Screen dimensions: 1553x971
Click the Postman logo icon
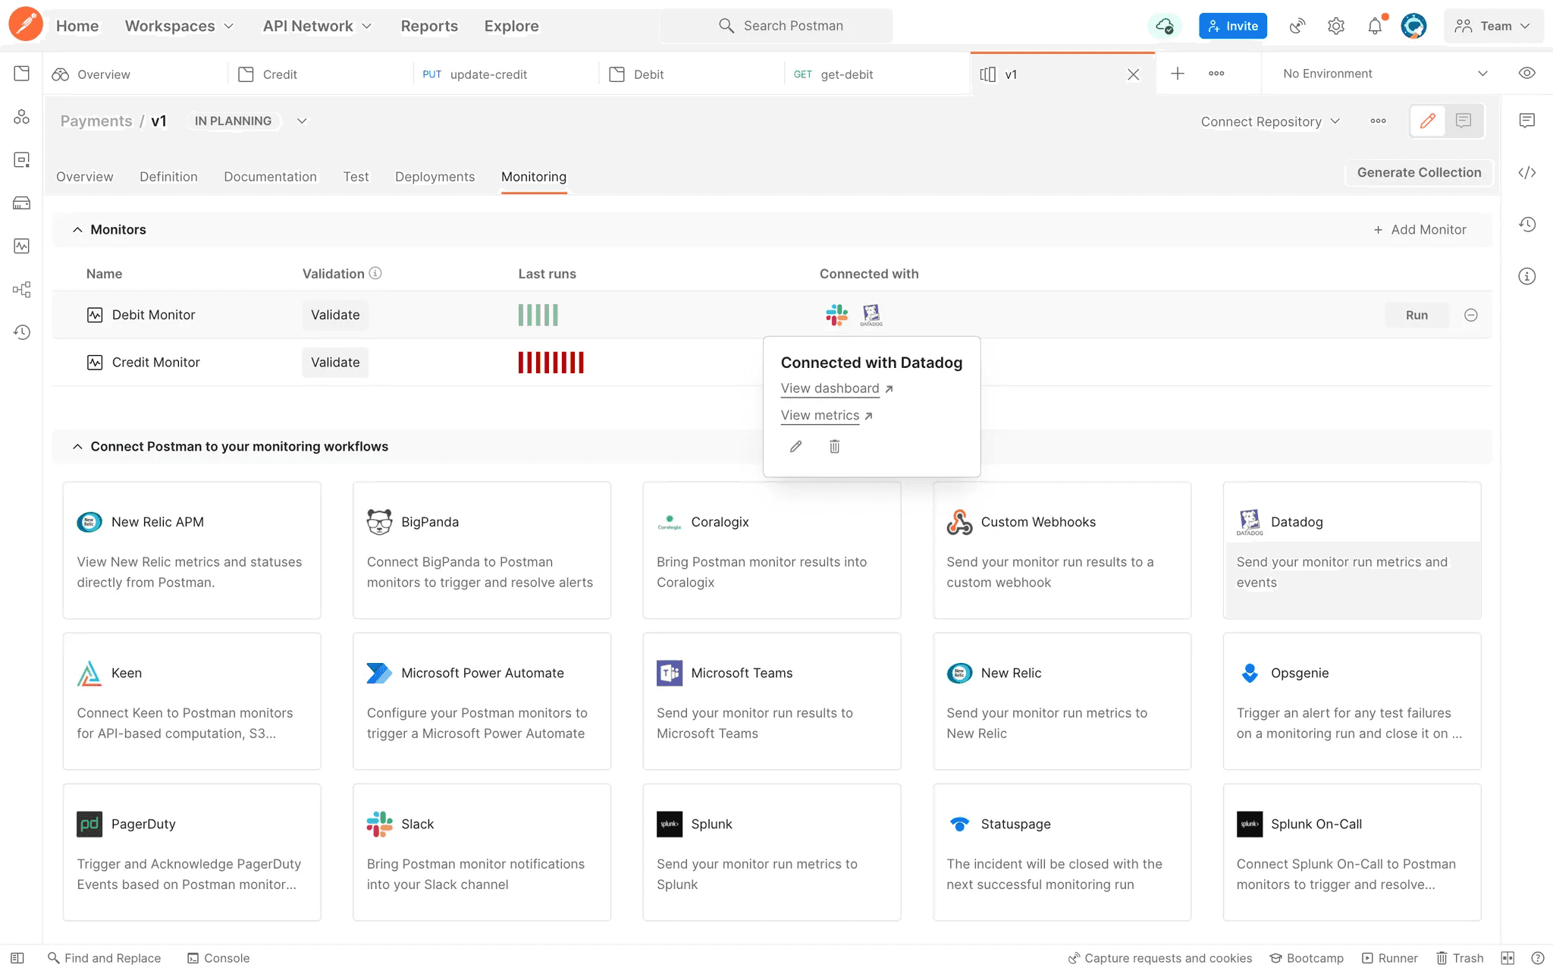tap(26, 24)
